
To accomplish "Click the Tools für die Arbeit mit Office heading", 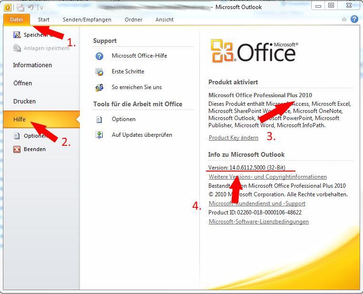I will [138, 104].
